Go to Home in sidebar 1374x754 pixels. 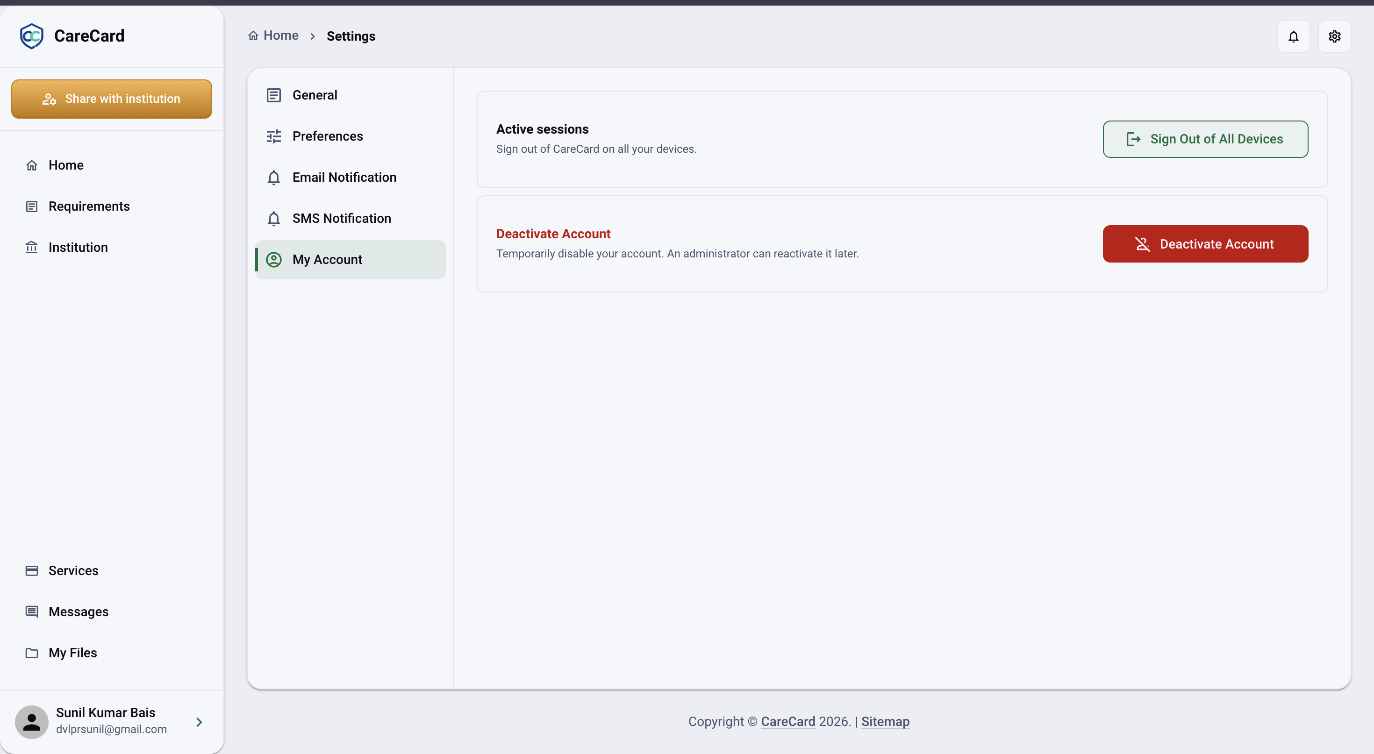click(x=112, y=165)
